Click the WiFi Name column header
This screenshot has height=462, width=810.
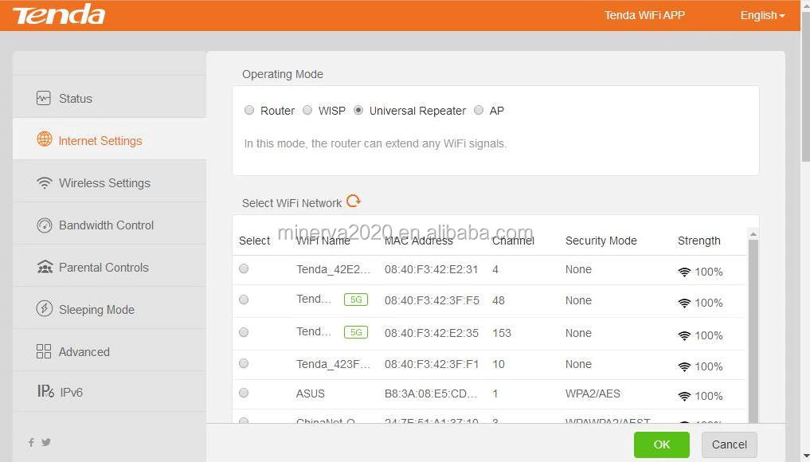(x=323, y=241)
